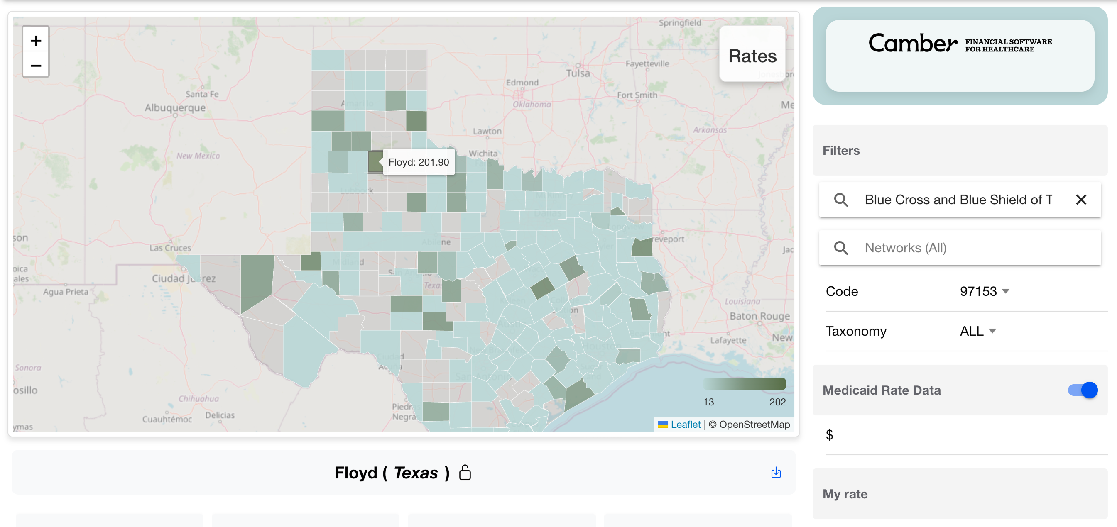Toggle the lock icon beside Floyd (Texas)

[465, 472]
